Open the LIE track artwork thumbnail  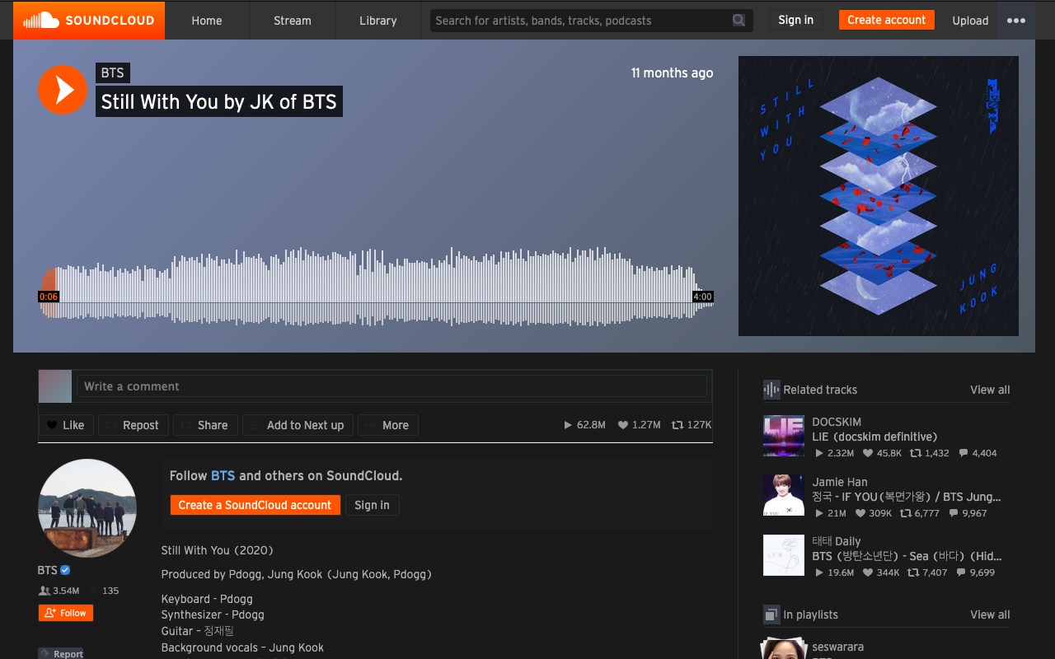(x=784, y=436)
